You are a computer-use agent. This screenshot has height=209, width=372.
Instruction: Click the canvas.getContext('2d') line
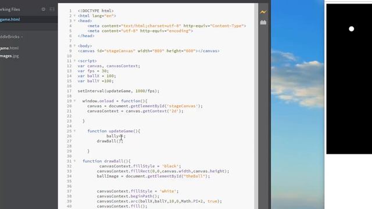135,111
